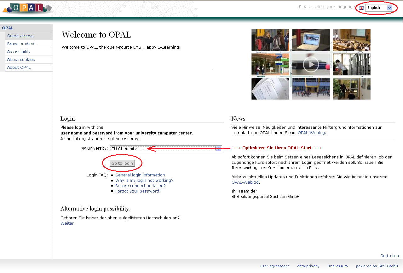Viewport: 403px width, 273px height.
Task: Open the language dropdown showing English
Action: pos(379,8)
